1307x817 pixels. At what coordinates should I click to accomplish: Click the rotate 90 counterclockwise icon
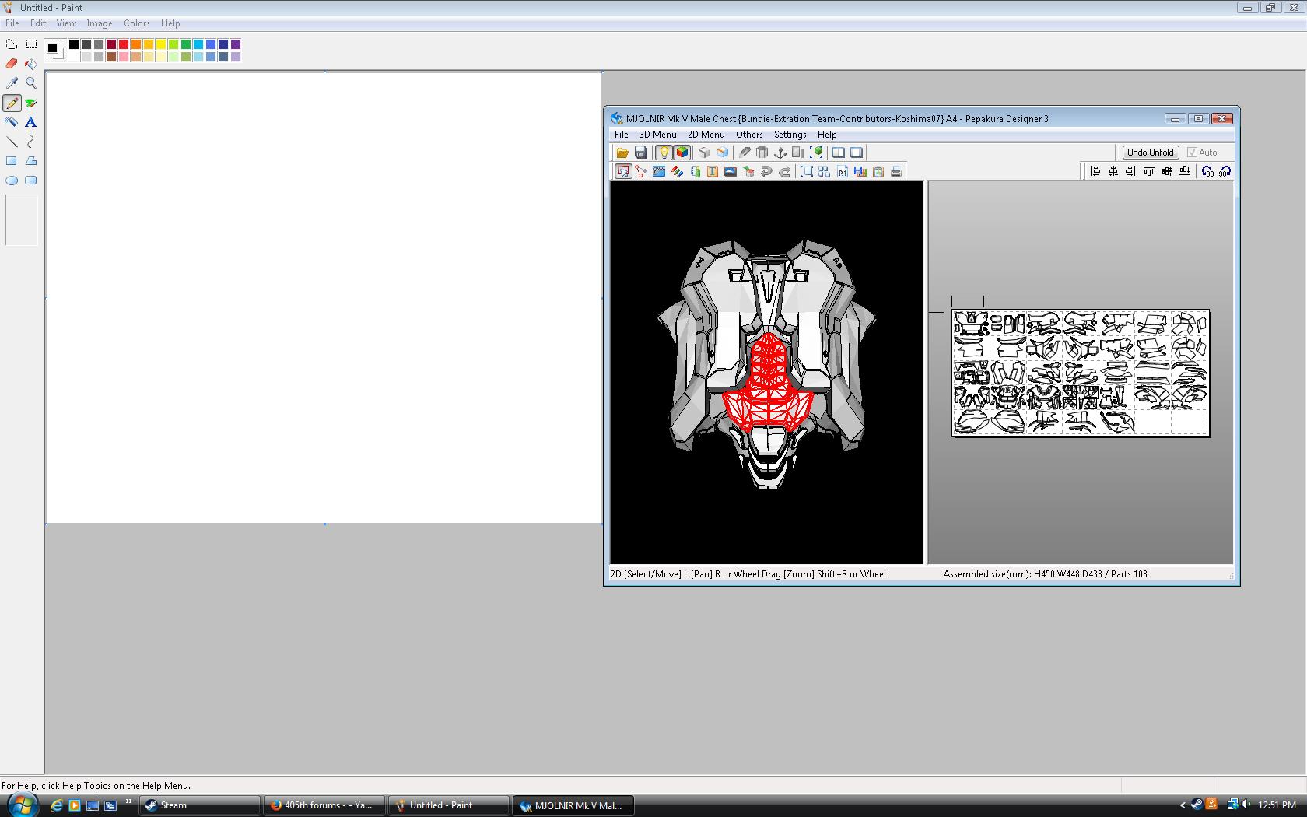pos(1207,171)
